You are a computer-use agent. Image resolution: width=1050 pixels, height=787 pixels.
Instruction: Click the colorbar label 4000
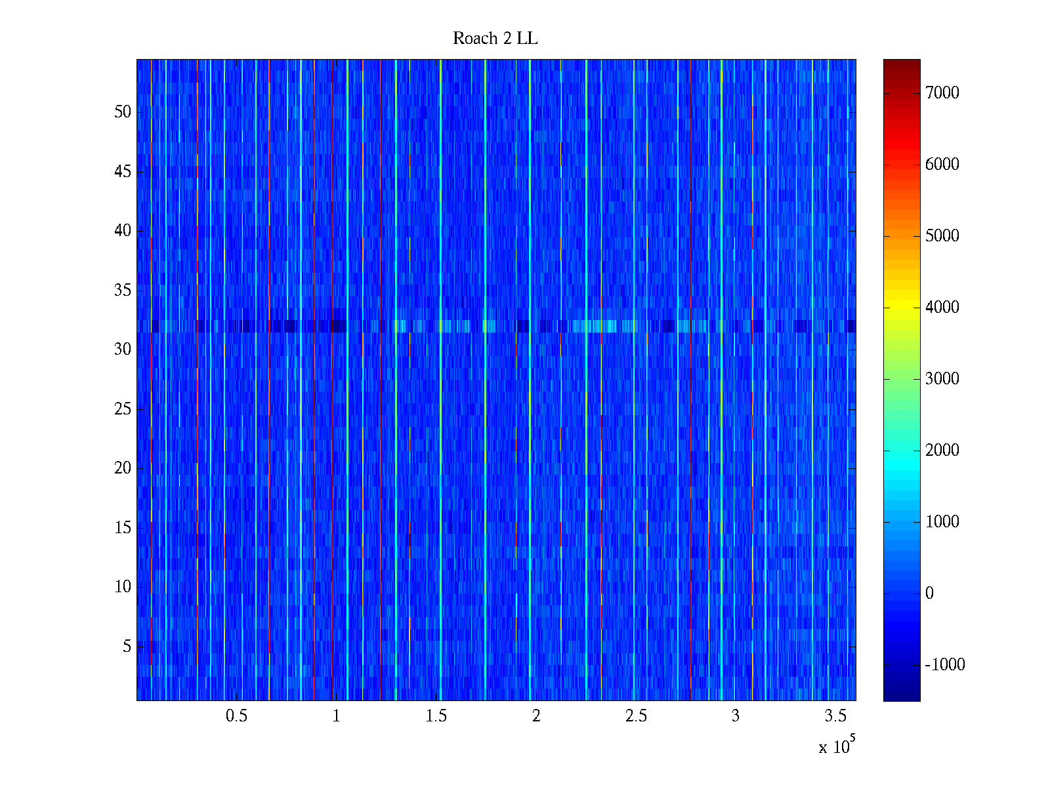[942, 308]
